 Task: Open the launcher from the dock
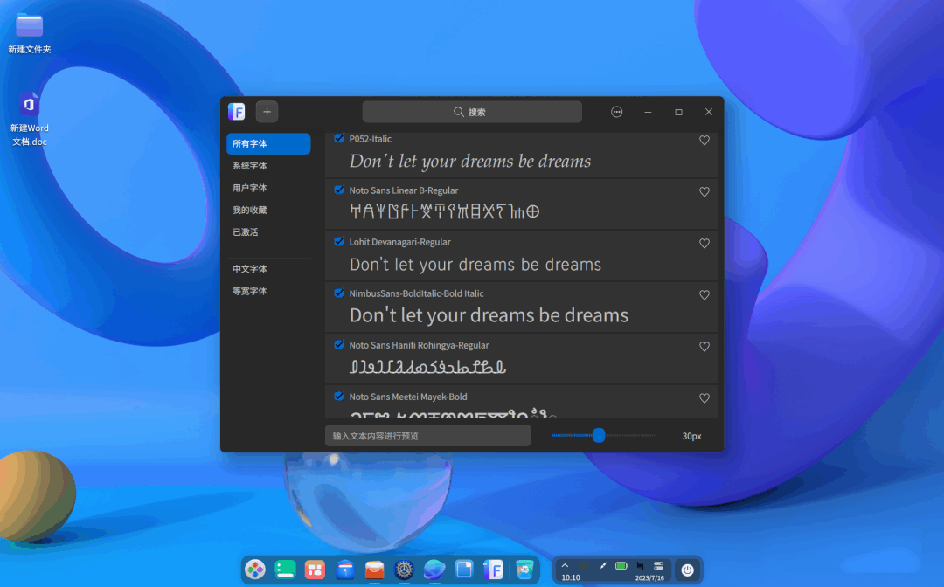(255, 569)
